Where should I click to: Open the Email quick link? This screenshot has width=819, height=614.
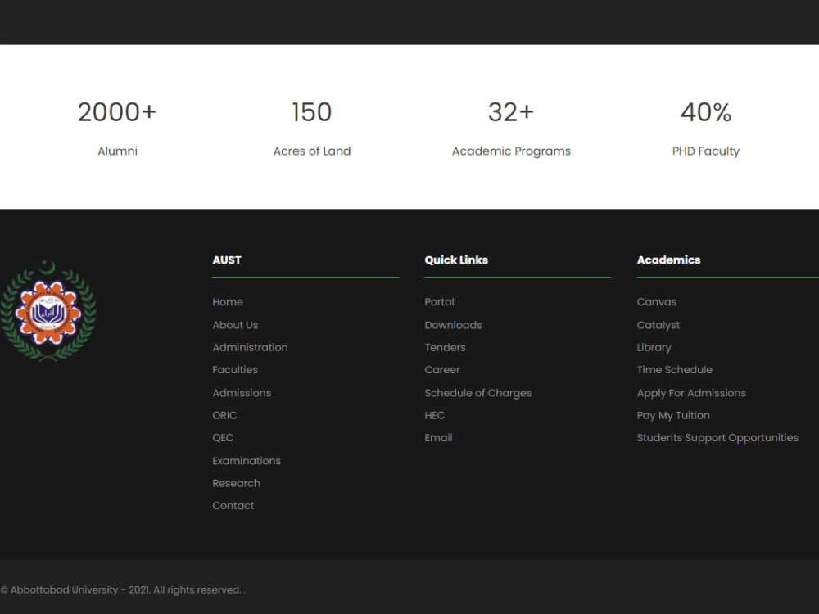438,437
